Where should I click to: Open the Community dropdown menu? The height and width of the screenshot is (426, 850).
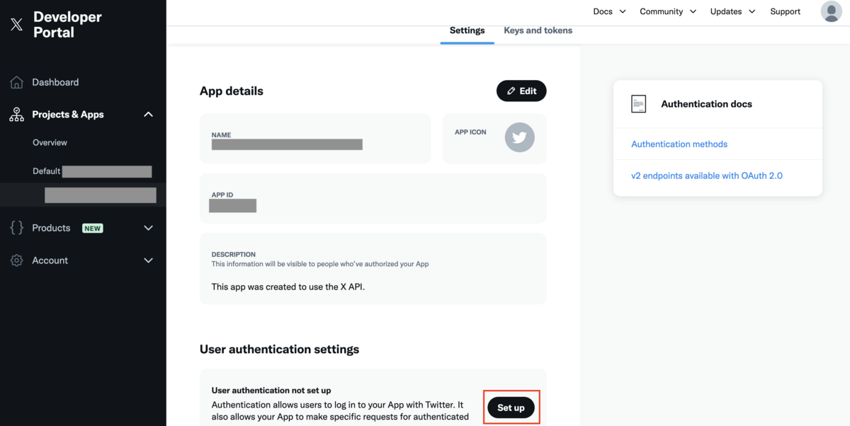coord(668,11)
